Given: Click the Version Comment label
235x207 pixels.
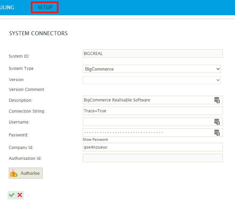Looking at the screenshot, I should [26, 89].
